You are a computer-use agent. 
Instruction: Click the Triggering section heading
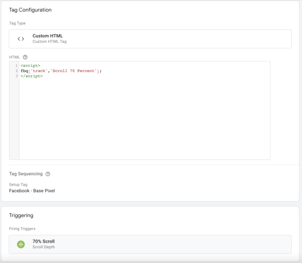coord(21,215)
